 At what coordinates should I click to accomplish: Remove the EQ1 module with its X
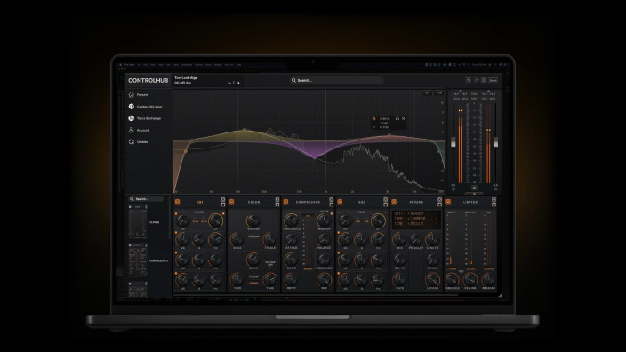coord(223,199)
